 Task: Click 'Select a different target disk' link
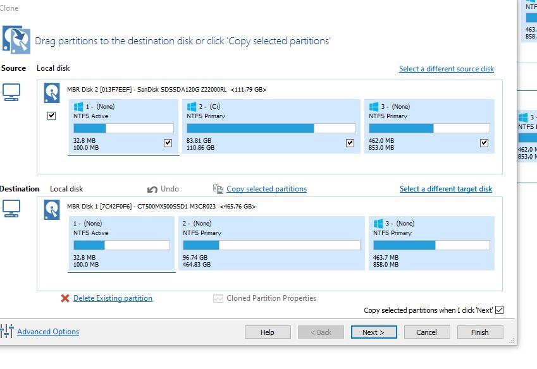[x=445, y=189]
